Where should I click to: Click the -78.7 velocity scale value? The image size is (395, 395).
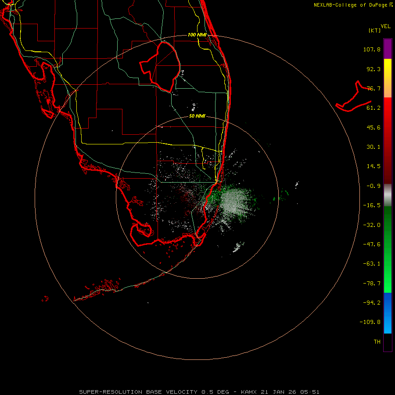372,284
